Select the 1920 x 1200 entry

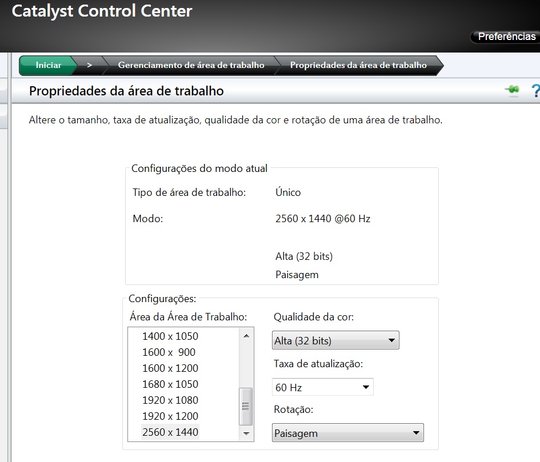point(170,416)
